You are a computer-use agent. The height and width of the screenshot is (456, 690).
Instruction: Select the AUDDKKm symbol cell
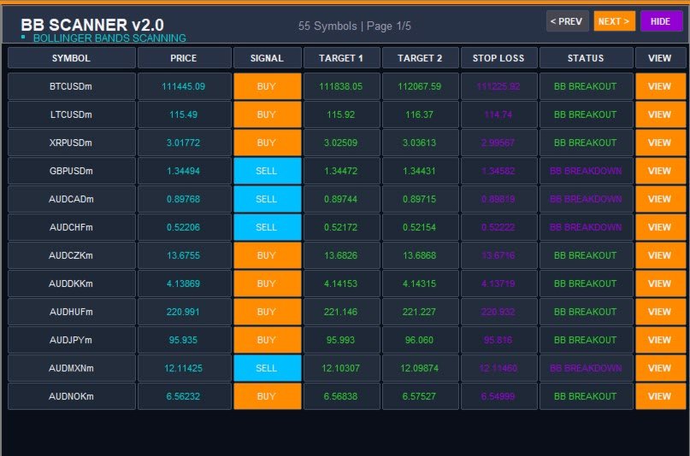(x=71, y=283)
